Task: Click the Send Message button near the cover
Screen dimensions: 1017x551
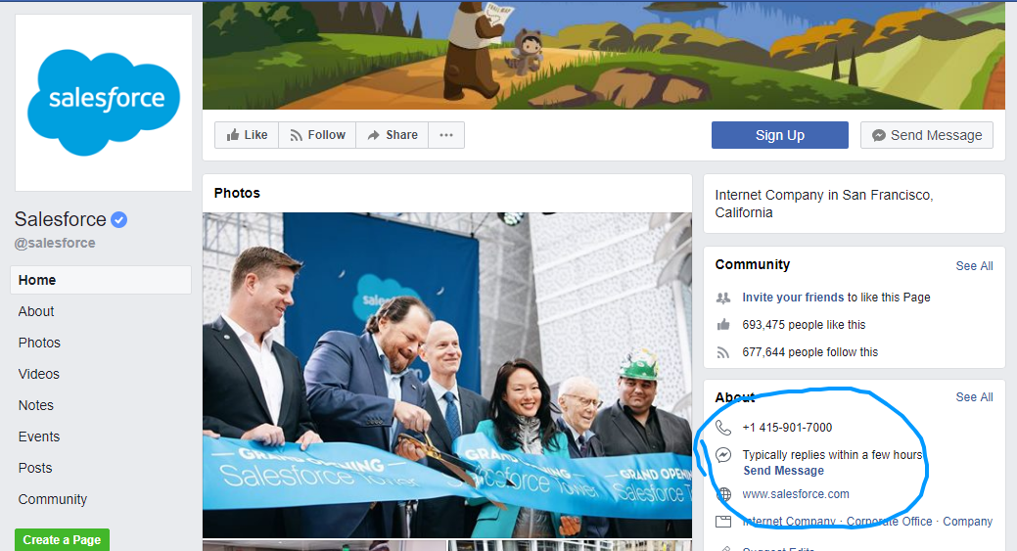Action: [x=926, y=135]
